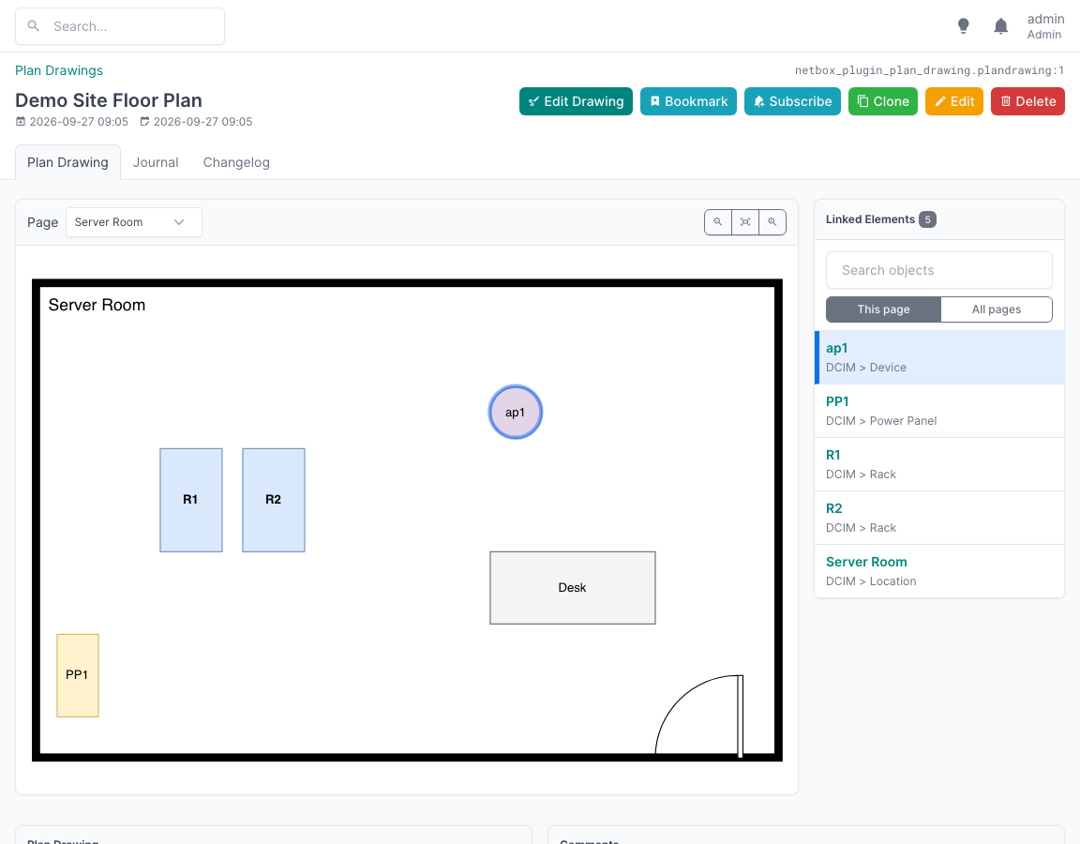Click the Server Room label on canvas
Screen dimensions: 1080x844
tap(97, 305)
